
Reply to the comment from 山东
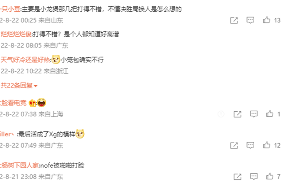click(x=250, y=20)
